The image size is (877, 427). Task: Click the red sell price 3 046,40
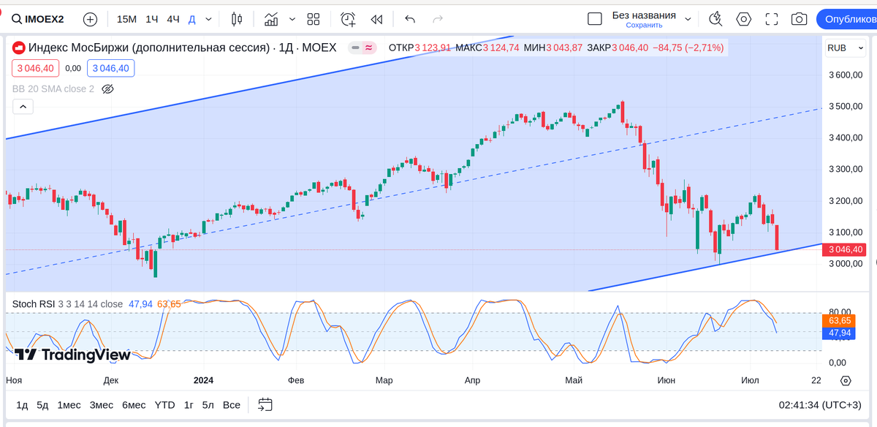35,68
